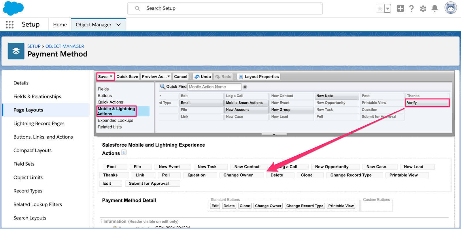Focus the Quick Find action name field
The height and width of the screenshot is (229, 461).
click(214, 87)
